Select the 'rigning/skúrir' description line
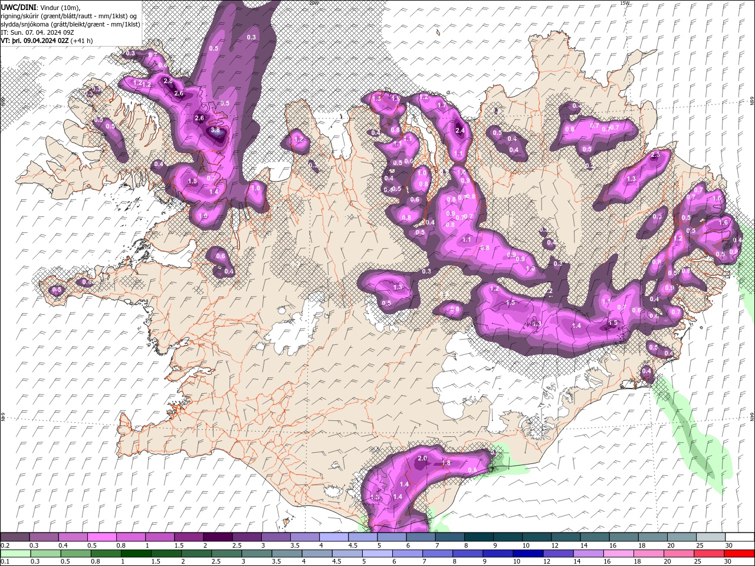Image resolution: width=755 pixels, height=566 pixels. (x=70, y=16)
